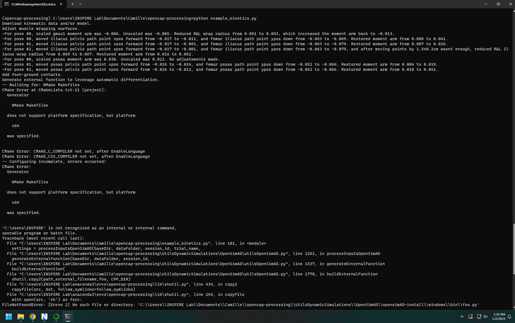Viewport: 515px width, 323px height.
Task: Click the traceback line 2251 in processInputsOpenSimAD
Action: click(x=194, y=254)
